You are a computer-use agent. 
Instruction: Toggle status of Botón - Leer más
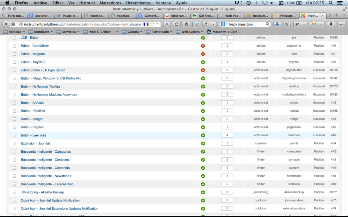click(x=203, y=135)
